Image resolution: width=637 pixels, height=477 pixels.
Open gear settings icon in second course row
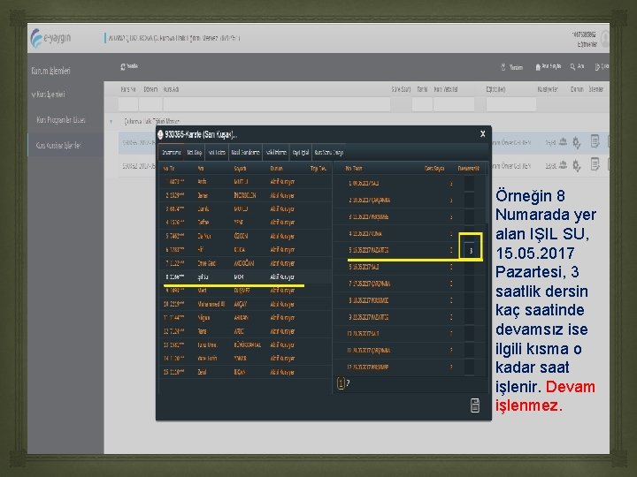577,165
